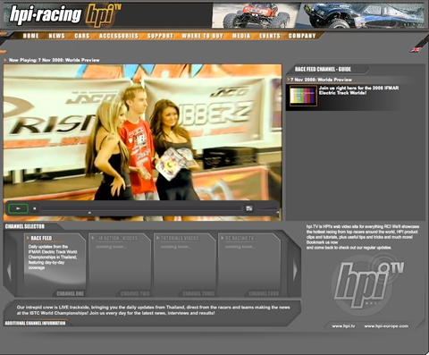Click the blue truck banner image
The width and height of the screenshot is (429, 355).
[x=364, y=15]
